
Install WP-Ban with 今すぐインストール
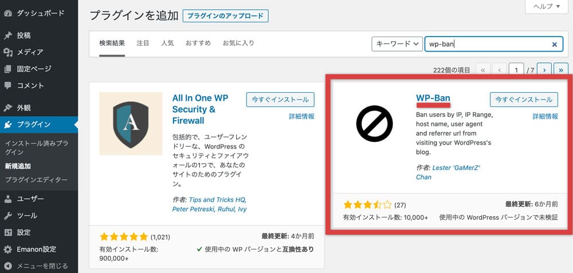click(x=524, y=99)
